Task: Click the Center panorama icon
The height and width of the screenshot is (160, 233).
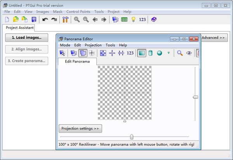Action: click(112, 53)
